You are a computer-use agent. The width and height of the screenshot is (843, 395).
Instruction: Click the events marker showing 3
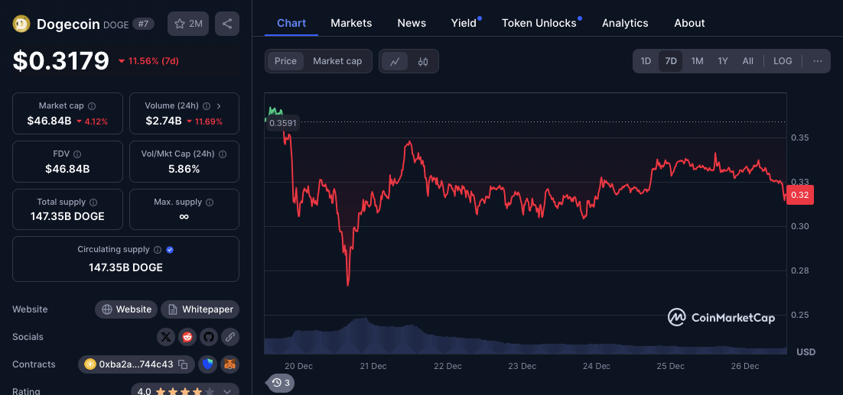tap(281, 383)
